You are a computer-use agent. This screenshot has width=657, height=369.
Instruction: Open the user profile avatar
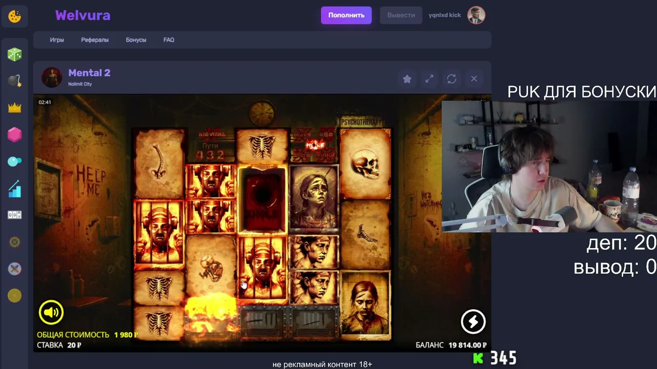[x=476, y=15]
